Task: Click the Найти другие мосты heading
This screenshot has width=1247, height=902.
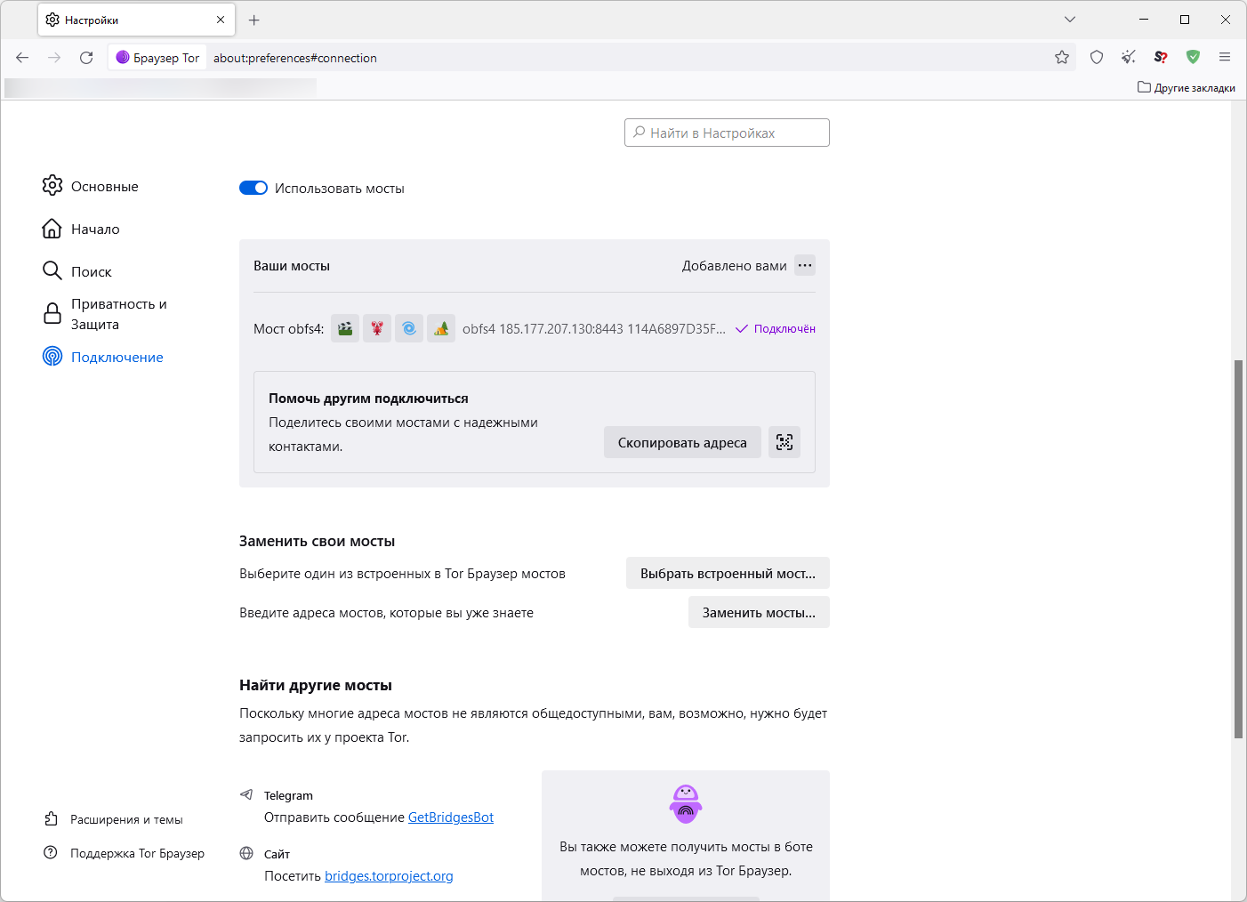Action: [x=316, y=685]
